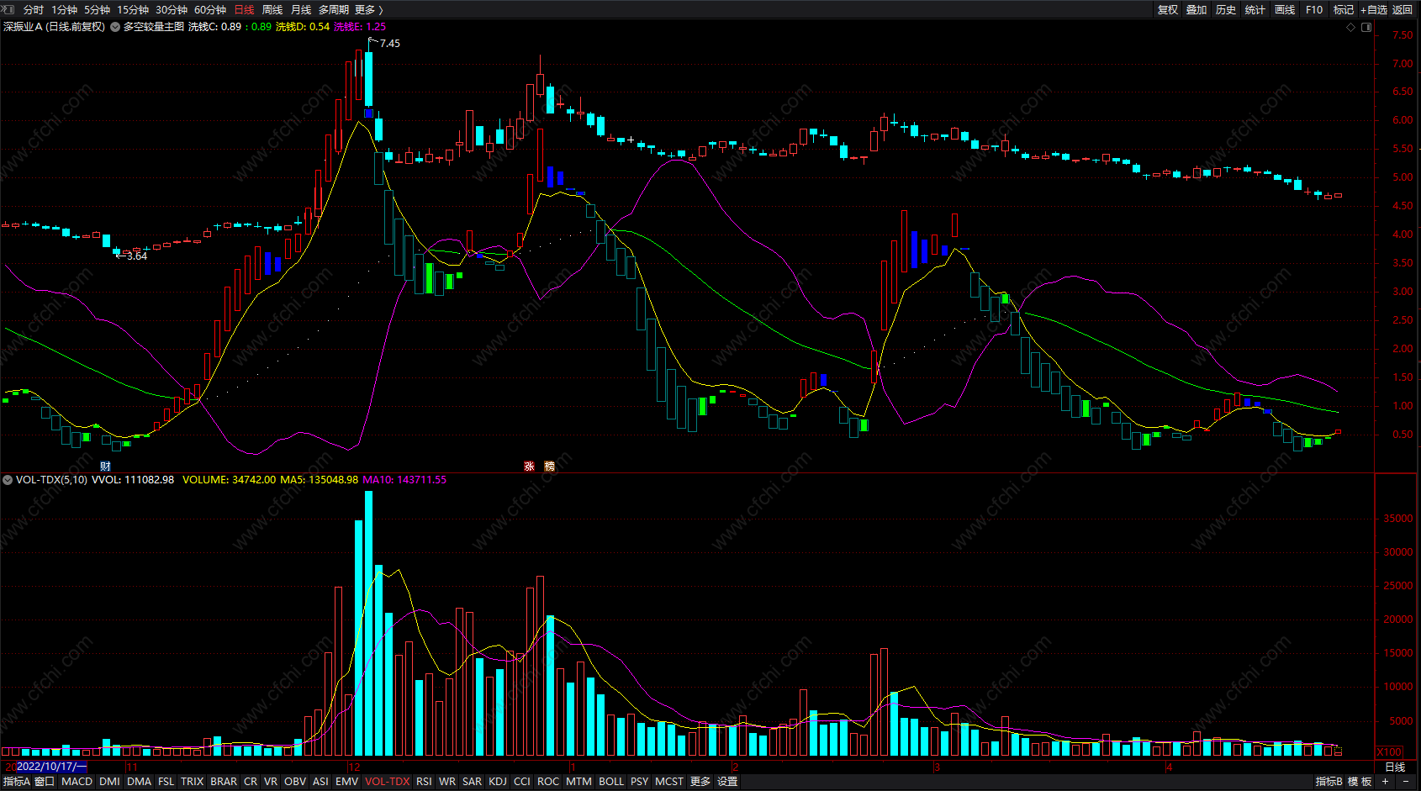Image resolution: width=1421 pixels, height=791 pixels.
Task: Click the 模板 template button
Action: pos(1360,782)
